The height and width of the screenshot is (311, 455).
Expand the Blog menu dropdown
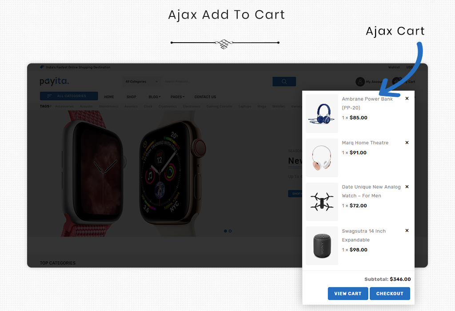coord(154,97)
